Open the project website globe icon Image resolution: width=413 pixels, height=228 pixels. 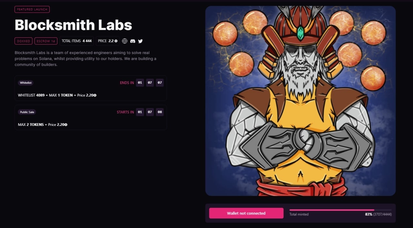point(125,41)
